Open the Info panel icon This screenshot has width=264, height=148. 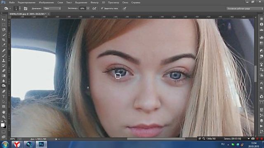pos(261,24)
